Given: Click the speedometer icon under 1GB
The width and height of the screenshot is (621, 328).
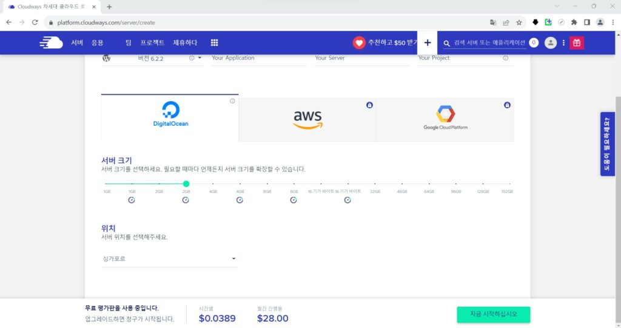Looking at the screenshot, I should (132, 200).
